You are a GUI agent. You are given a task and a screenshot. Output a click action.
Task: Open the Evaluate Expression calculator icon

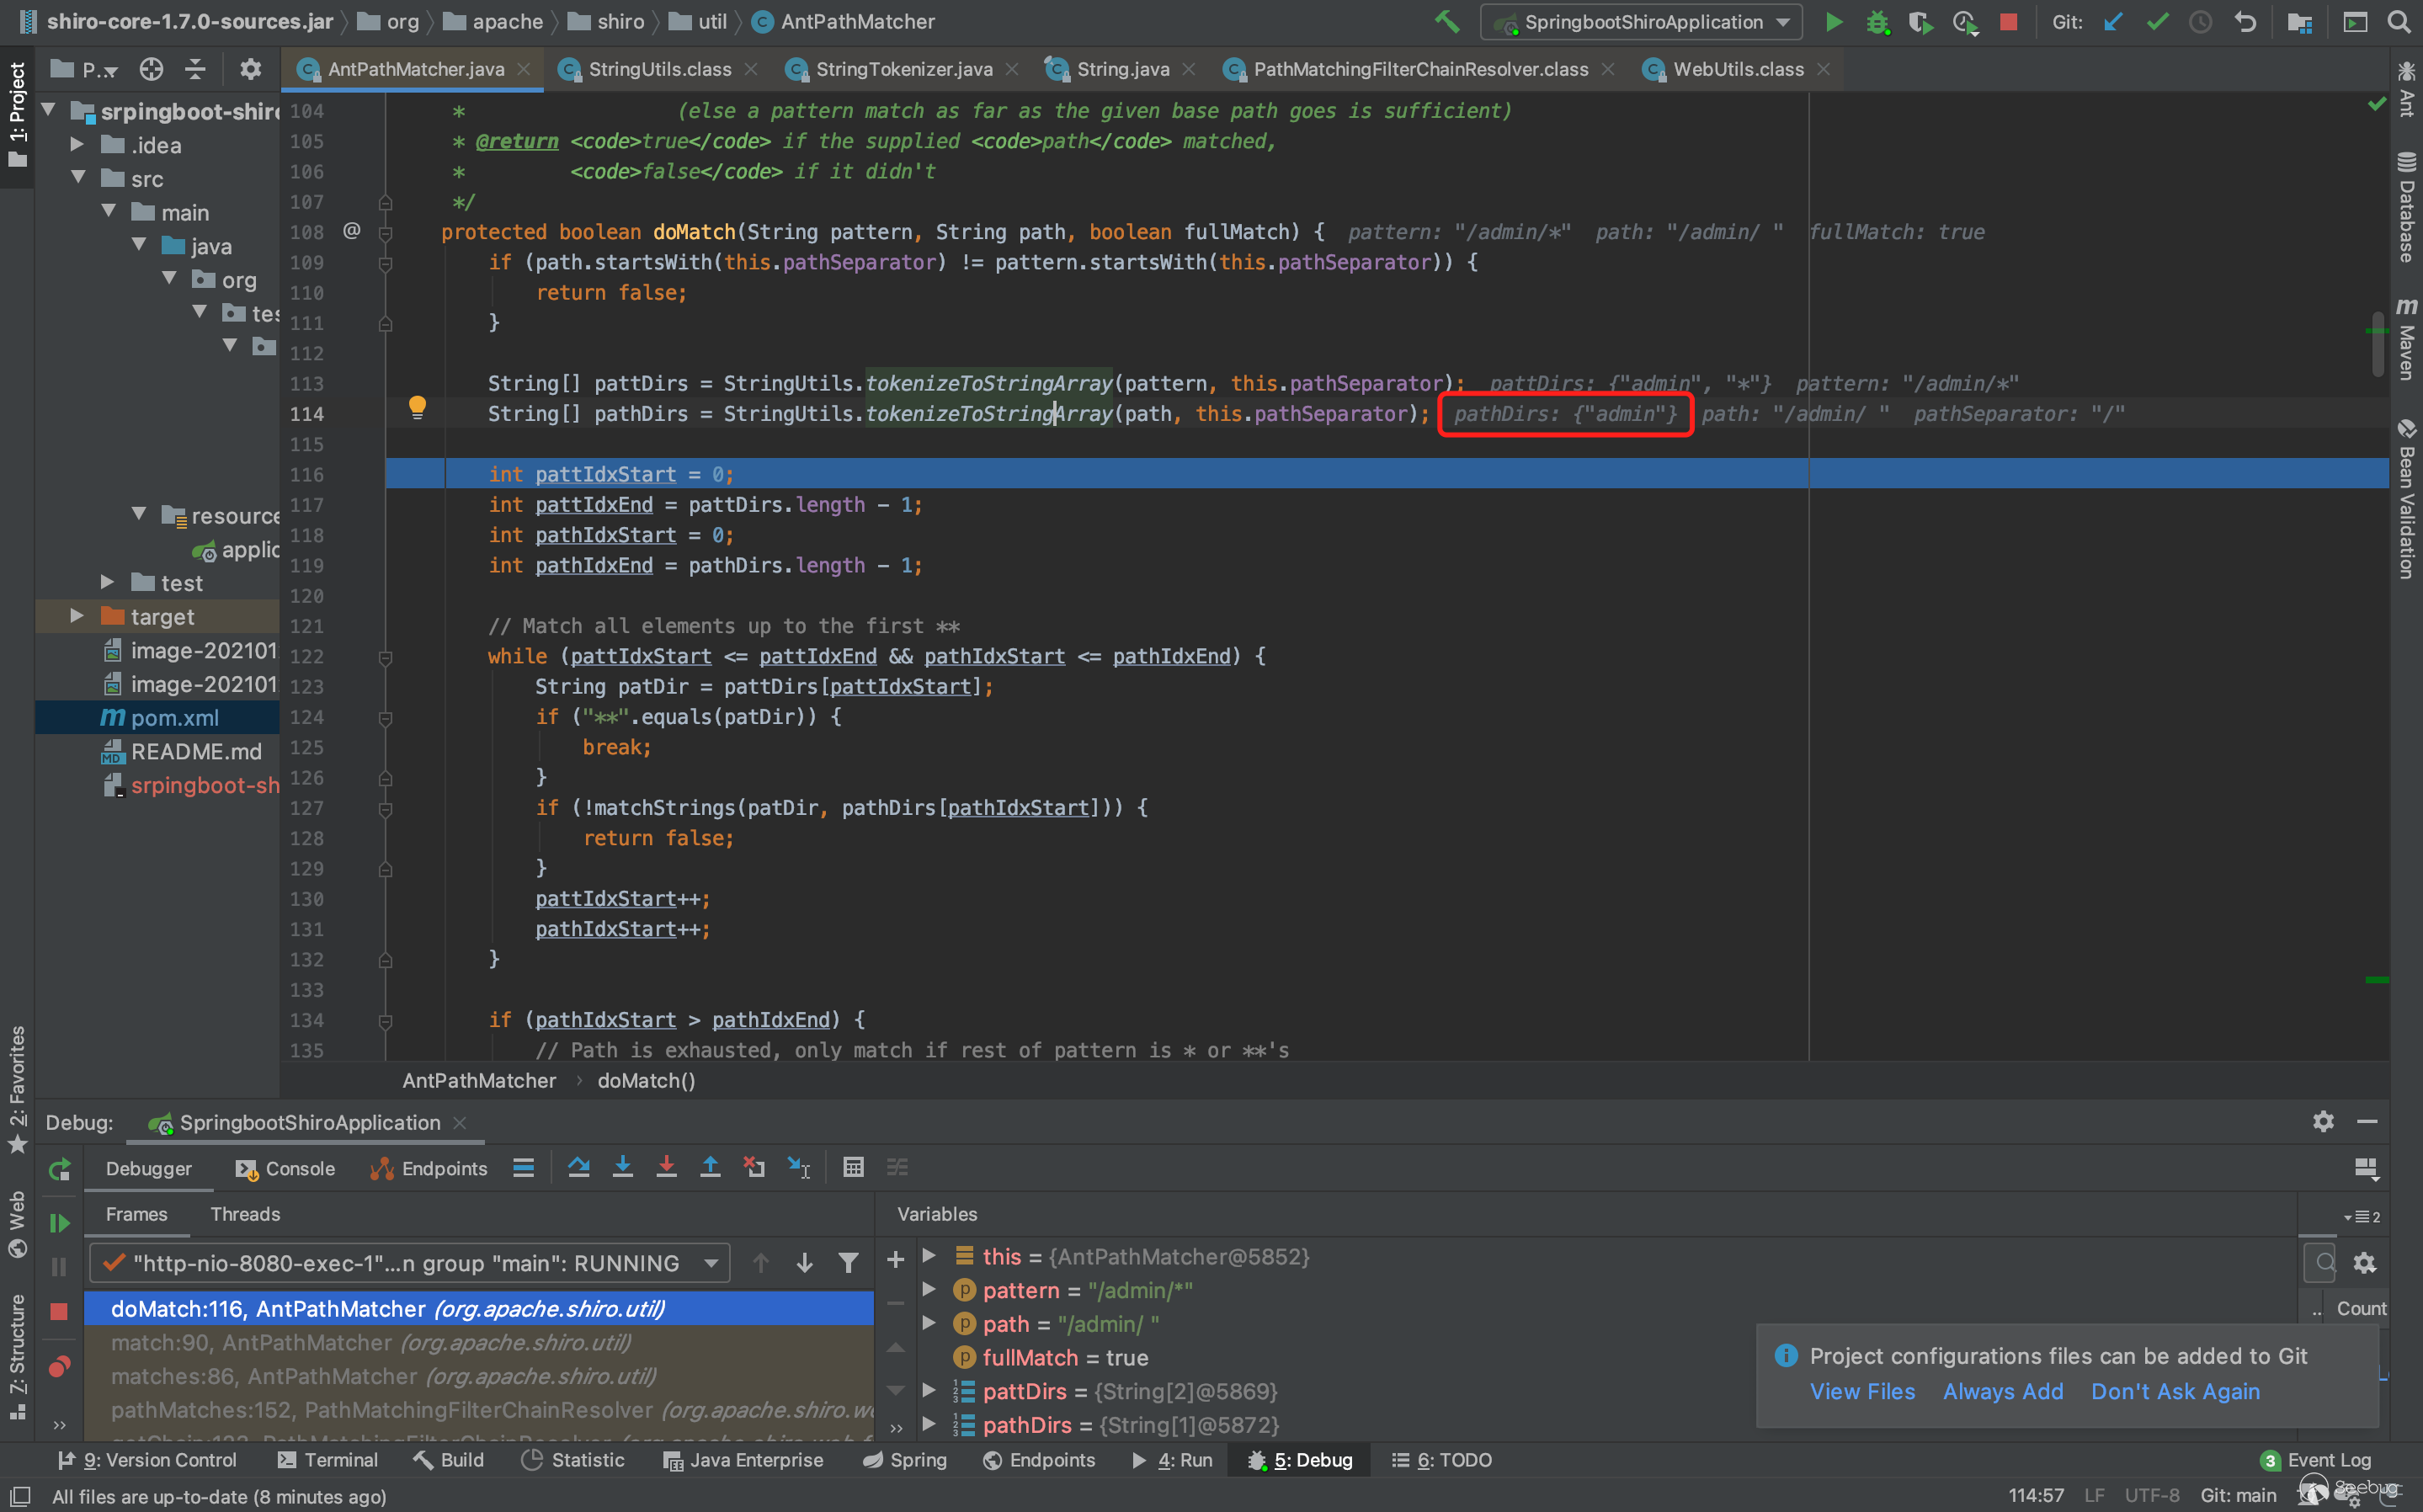[x=853, y=1167]
